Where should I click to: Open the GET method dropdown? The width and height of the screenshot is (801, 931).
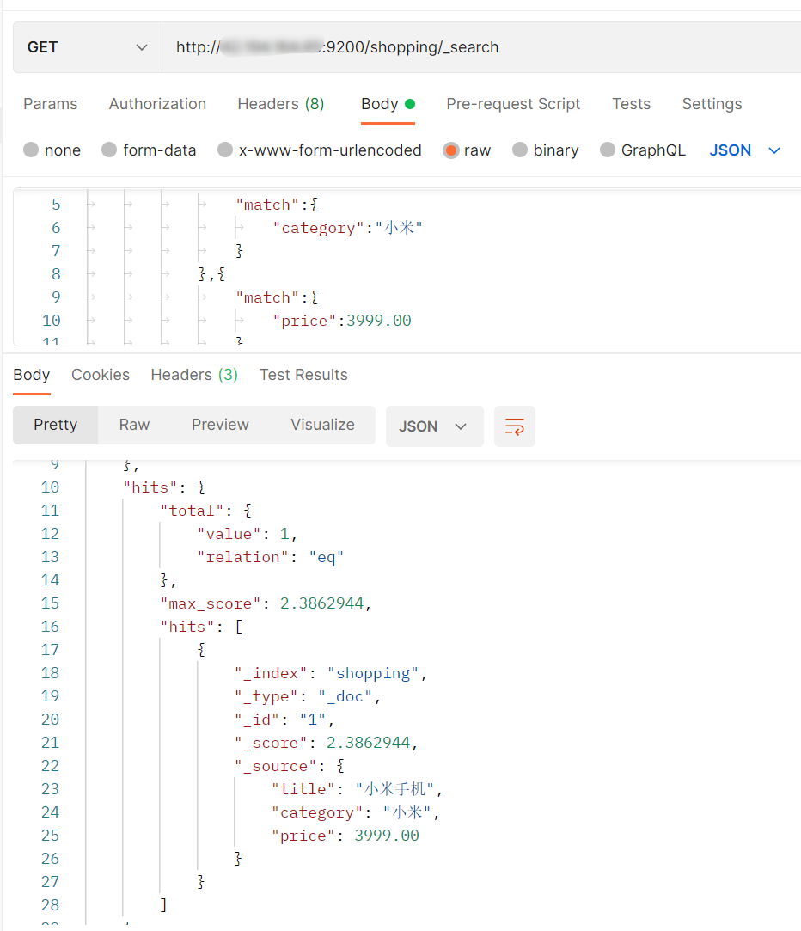click(87, 47)
